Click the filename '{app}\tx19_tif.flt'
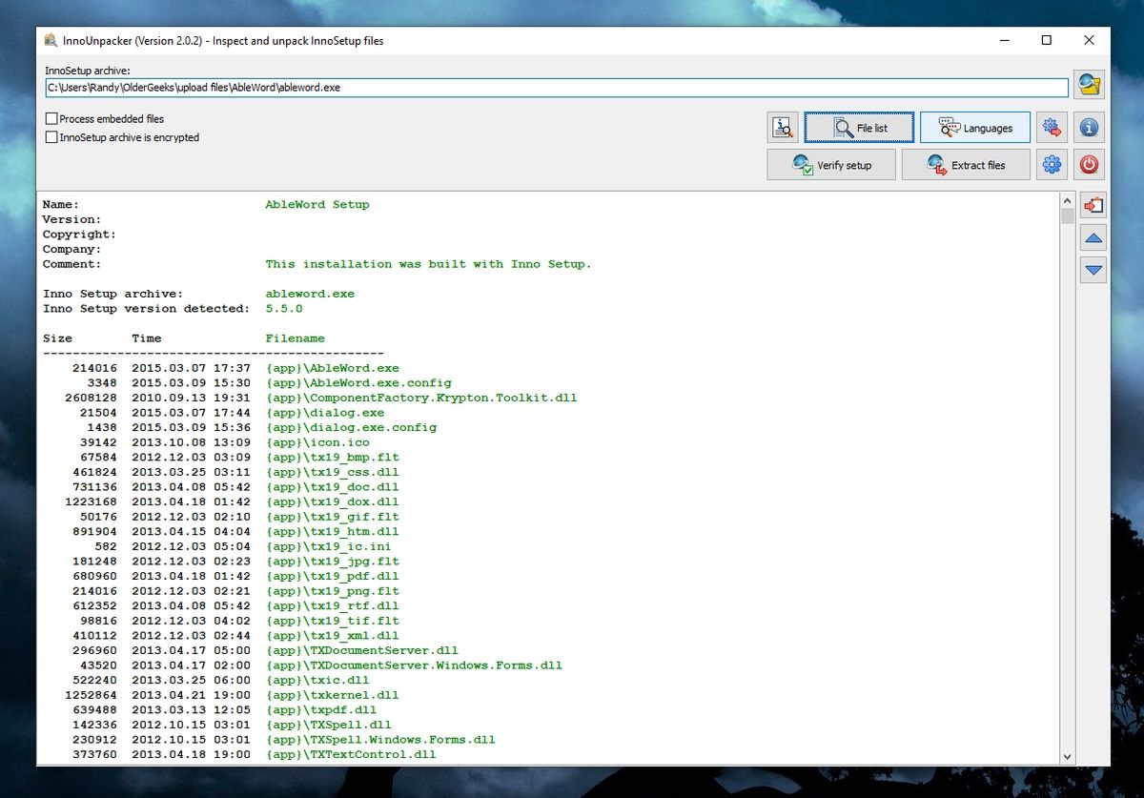Viewport: 1144px width, 798px height. click(333, 621)
